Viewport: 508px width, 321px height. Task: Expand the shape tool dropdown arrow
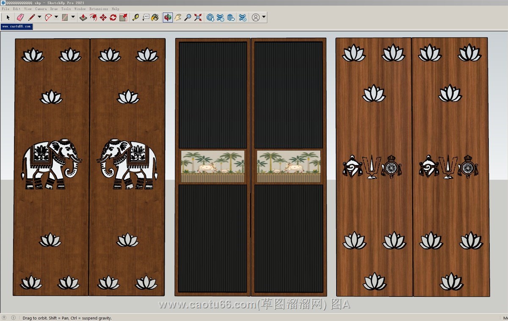pyautogui.click(x=73, y=17)
